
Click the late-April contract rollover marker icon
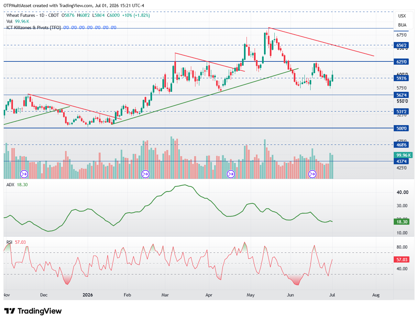tap(231, 174)
